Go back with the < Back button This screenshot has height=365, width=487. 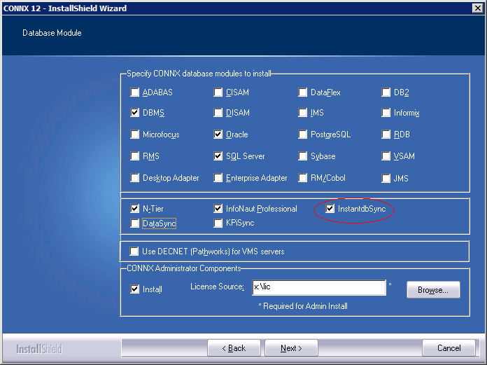[234, 348]
